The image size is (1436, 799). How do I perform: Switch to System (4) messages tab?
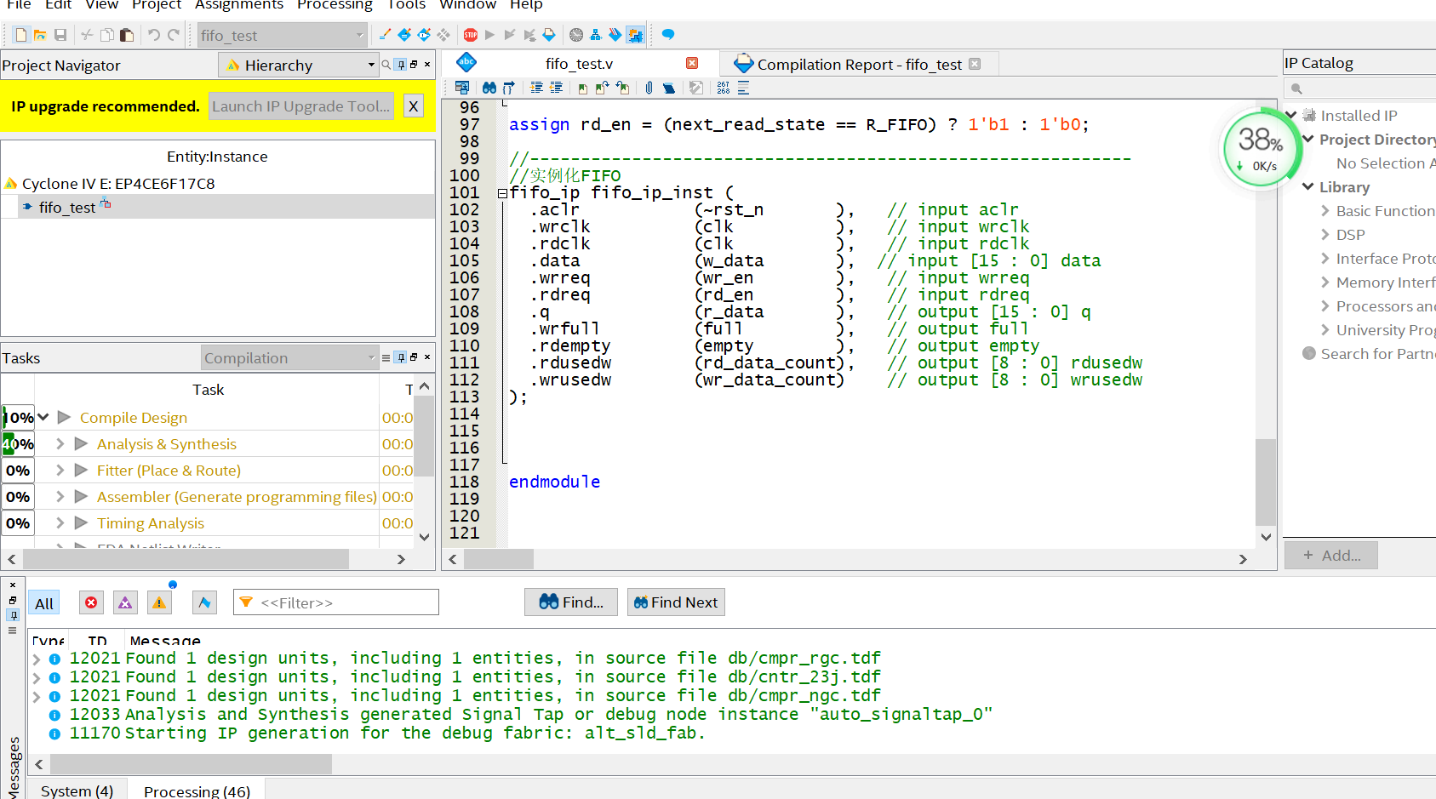coord(77,790)
